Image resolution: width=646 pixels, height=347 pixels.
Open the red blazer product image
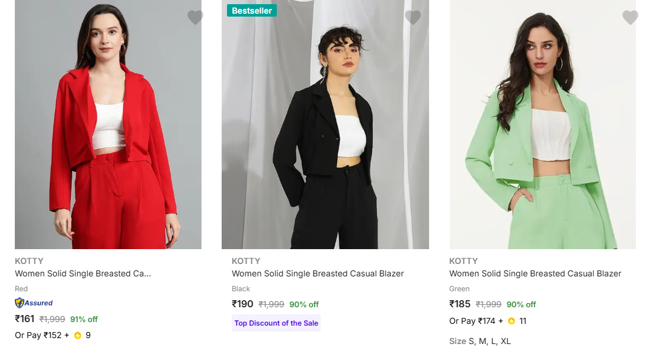(x=108, y=125)
